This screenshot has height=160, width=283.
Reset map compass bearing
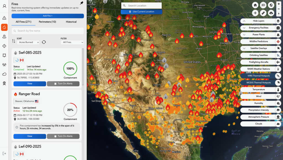(x=279, y=14)
